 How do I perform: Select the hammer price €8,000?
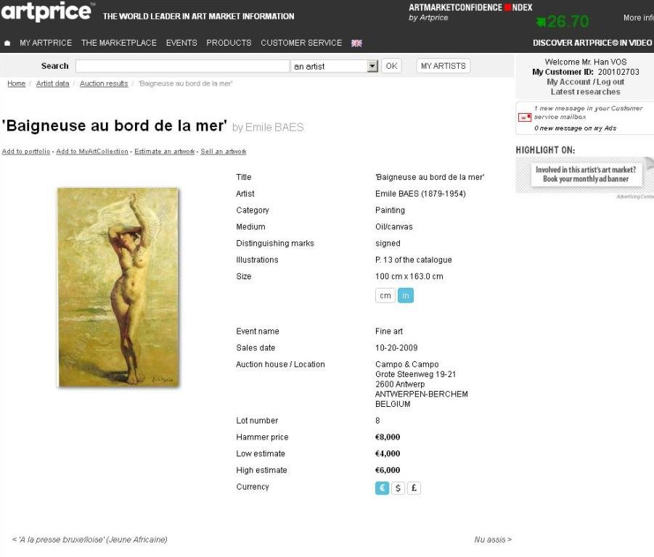tap(388, 437)
